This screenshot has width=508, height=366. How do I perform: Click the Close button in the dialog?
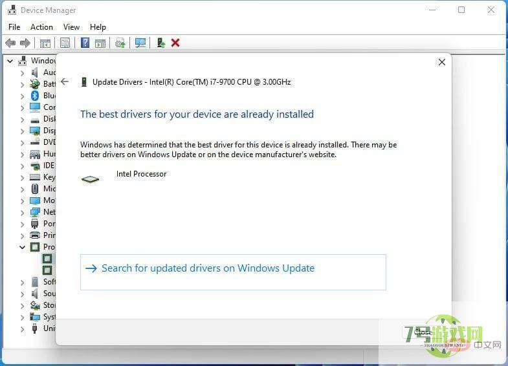click(423, 332)
